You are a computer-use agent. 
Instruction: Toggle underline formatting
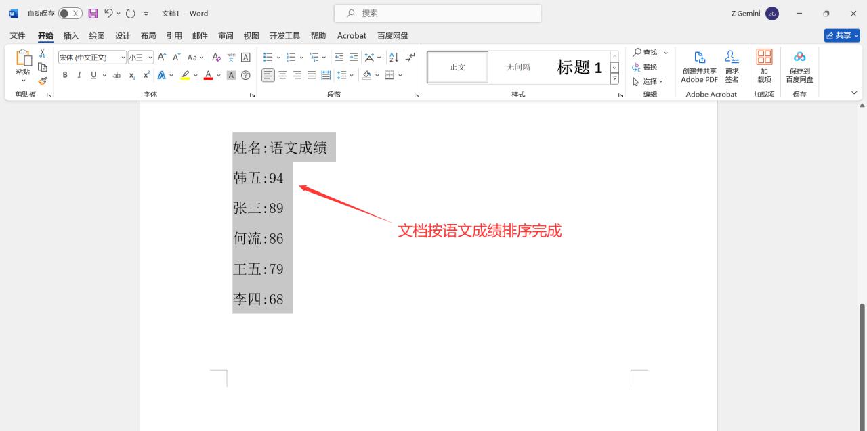pyautogui.click(x=93, y=75)
